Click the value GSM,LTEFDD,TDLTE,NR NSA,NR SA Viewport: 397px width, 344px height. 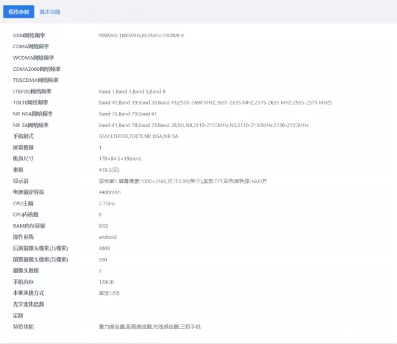point(139,136)
